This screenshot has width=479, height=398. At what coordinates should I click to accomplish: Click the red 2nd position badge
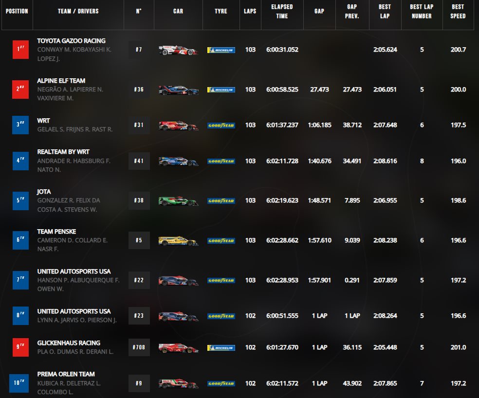coord(20,90)
